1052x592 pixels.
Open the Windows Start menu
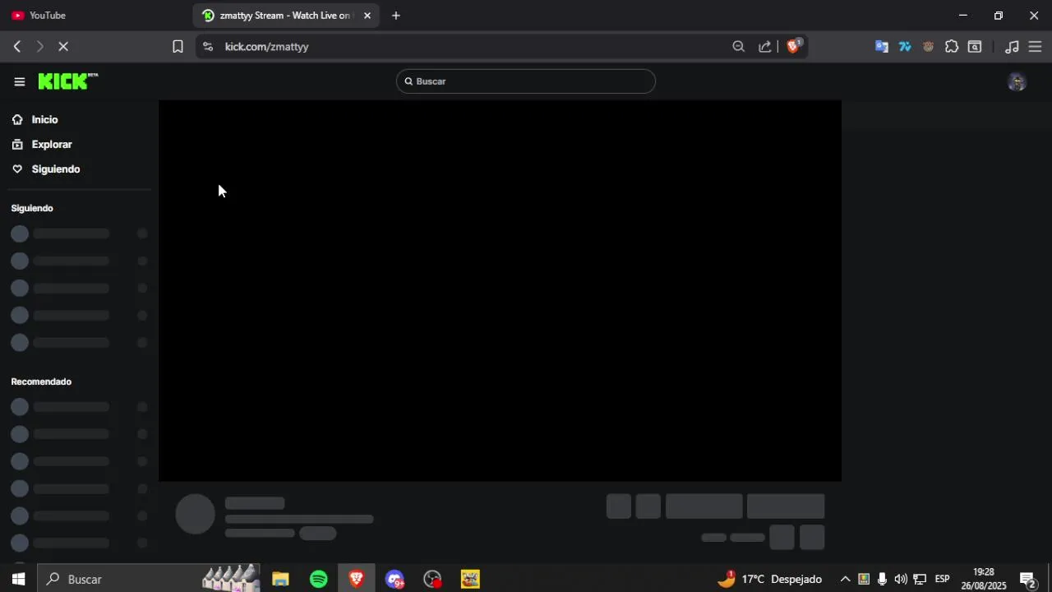(x=18, y=579)
